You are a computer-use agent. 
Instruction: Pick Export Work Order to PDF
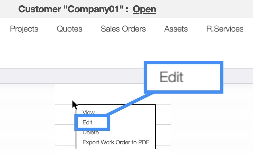coord(116,143)
